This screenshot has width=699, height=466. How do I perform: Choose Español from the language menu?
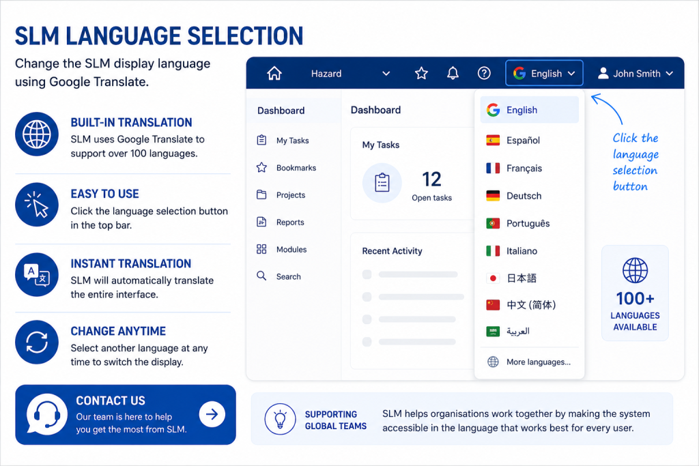(530, 141)
